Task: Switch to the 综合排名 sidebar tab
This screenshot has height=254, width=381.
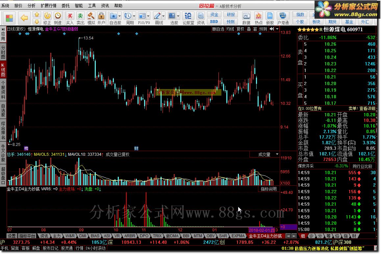Action: tap(3, 131)
